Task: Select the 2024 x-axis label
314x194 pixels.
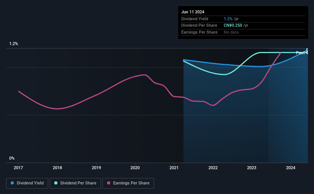Action: click(x=291, y=167)
